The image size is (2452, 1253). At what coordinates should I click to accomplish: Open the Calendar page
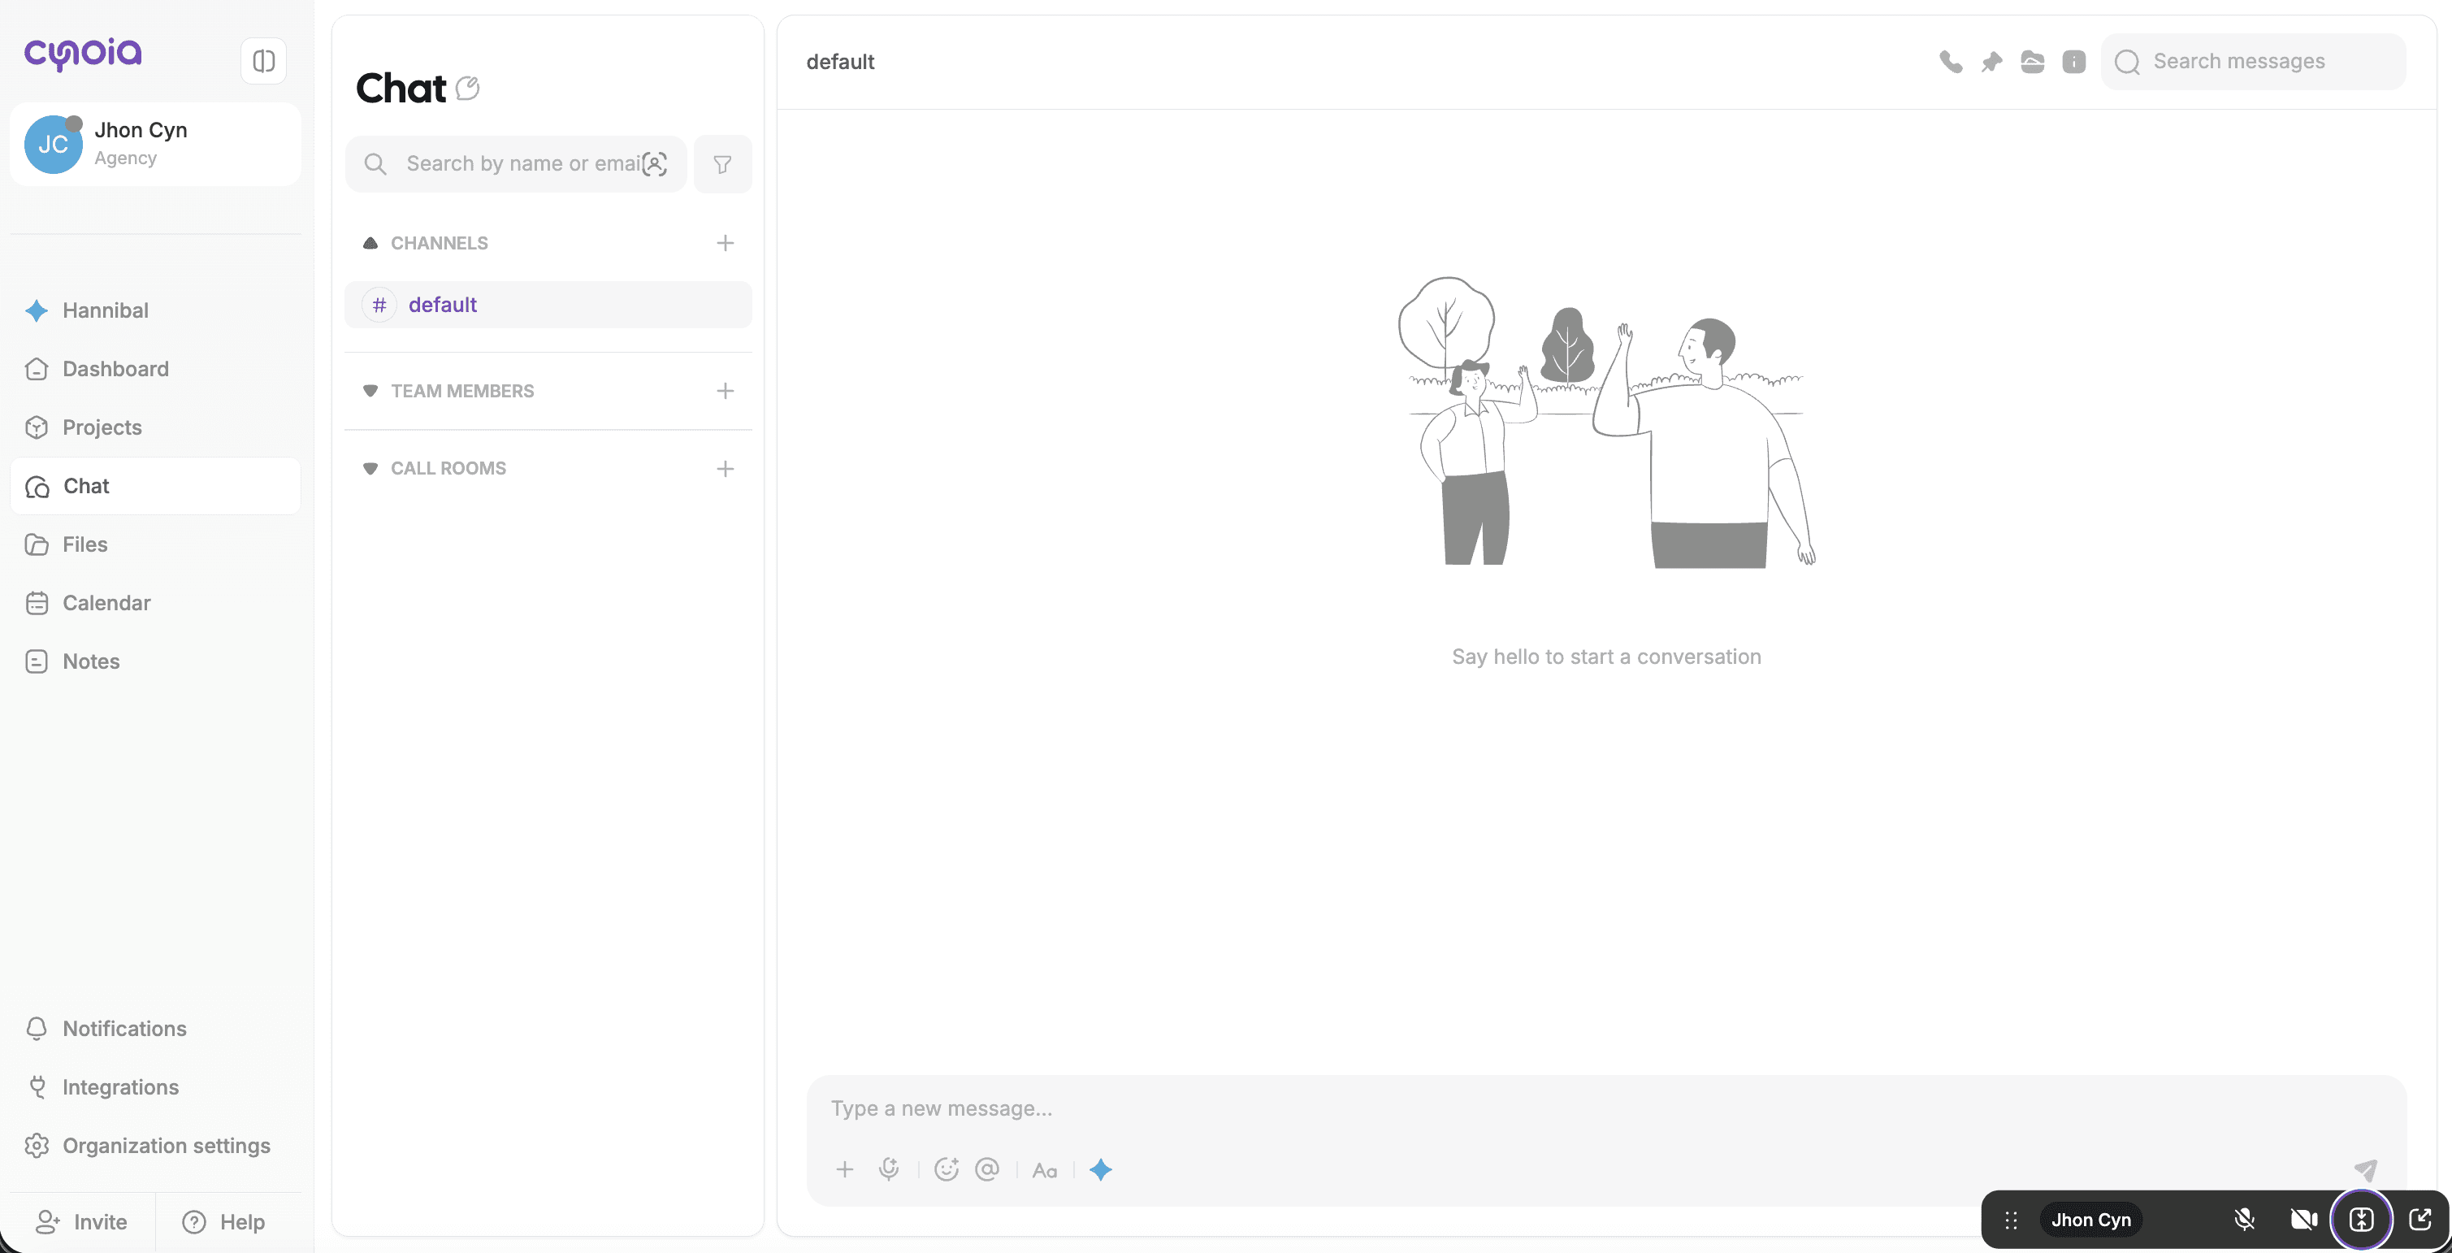pos(106,603)
